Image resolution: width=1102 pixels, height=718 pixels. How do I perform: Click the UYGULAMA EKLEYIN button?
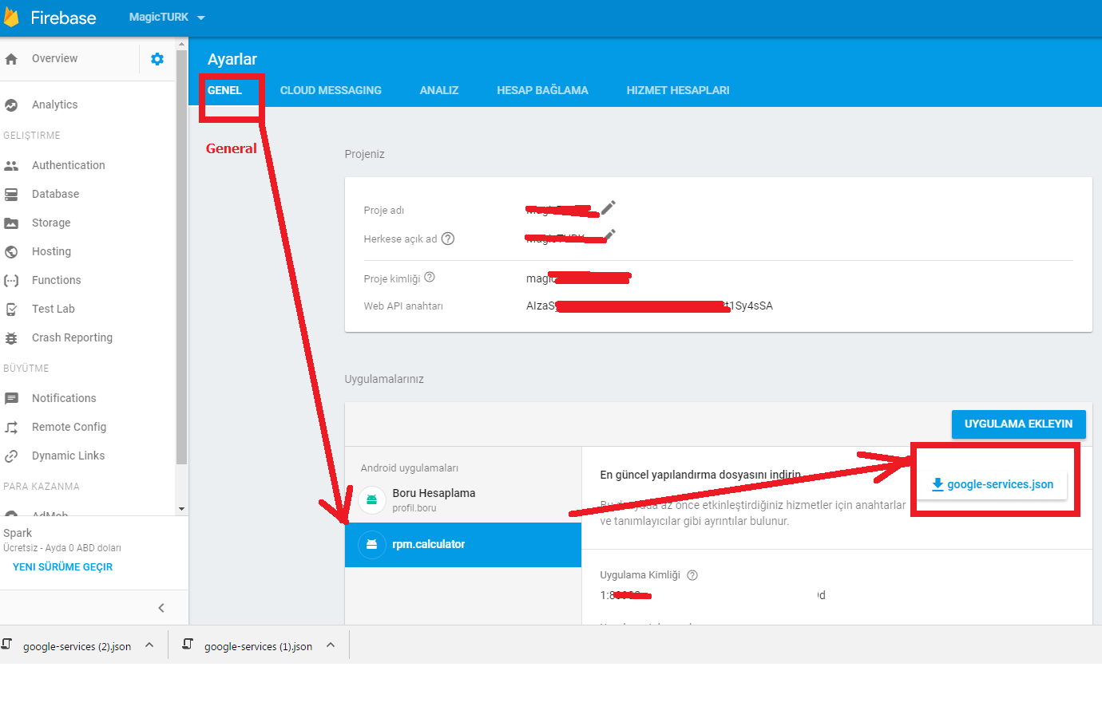click(1019, 424)
